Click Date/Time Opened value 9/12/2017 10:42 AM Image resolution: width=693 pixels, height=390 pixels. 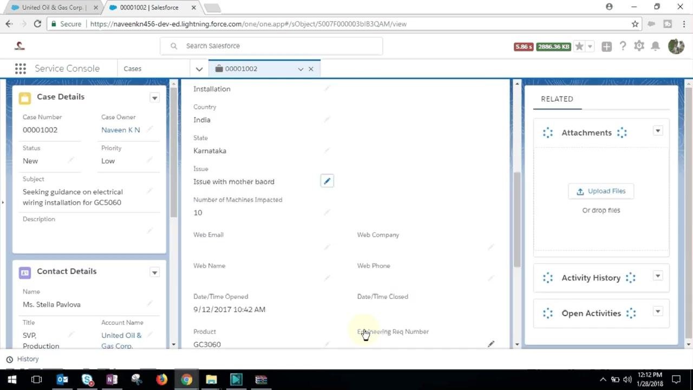click(229, 310)
